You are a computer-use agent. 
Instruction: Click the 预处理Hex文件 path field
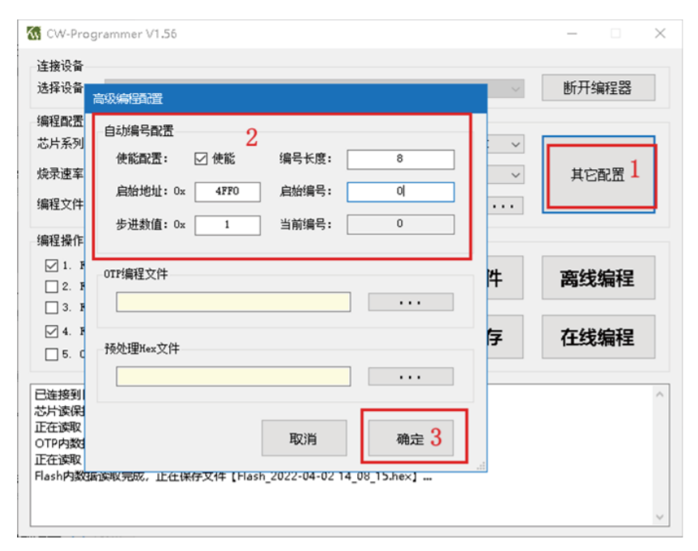click(233, 377)
